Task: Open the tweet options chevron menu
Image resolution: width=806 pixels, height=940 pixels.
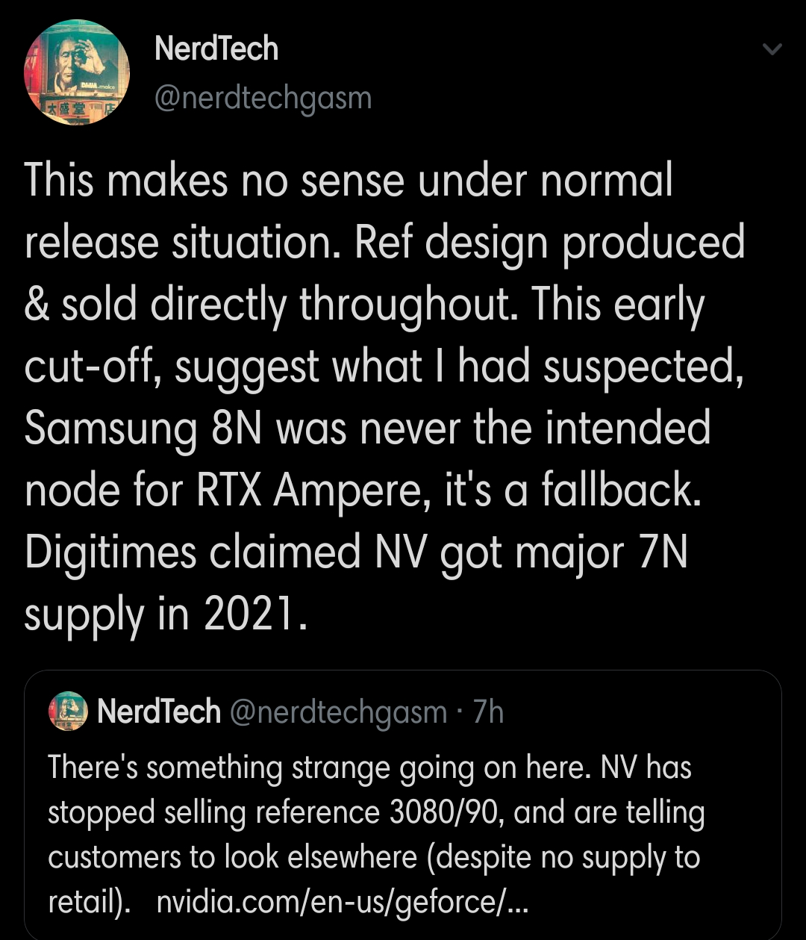Action: coord(772,50)
